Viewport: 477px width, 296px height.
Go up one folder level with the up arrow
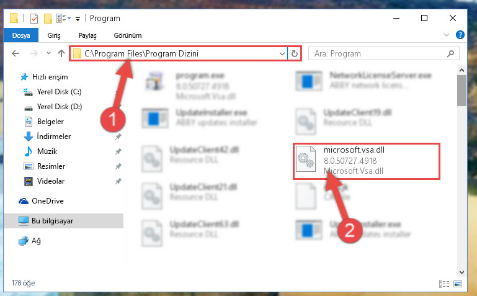61,53
